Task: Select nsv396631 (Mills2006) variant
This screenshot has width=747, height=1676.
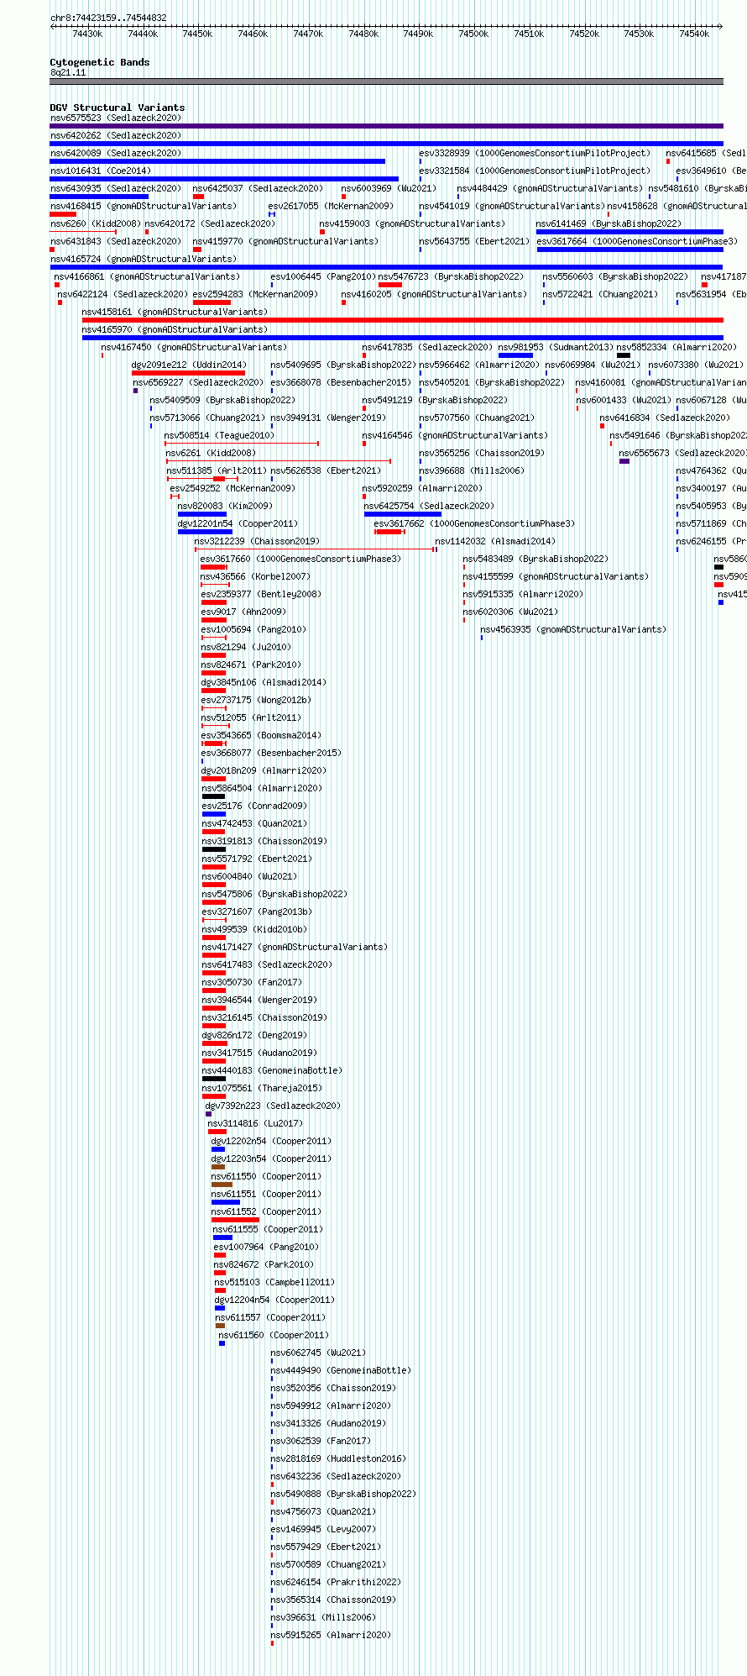Action: point(323,1617)
